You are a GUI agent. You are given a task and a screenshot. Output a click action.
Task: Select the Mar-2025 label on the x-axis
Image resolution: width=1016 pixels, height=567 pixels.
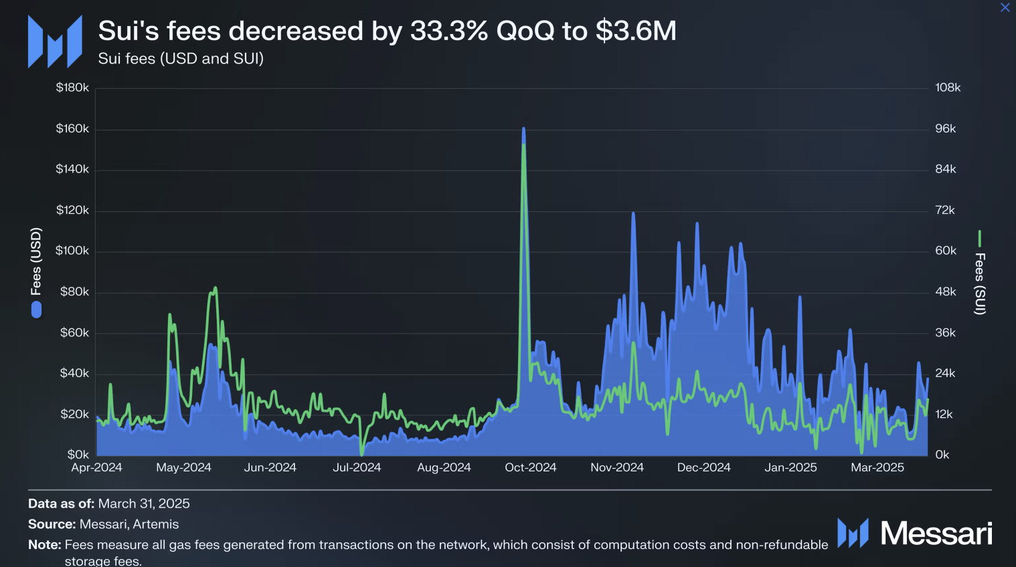pyautogui.click(x=877, y=467)
